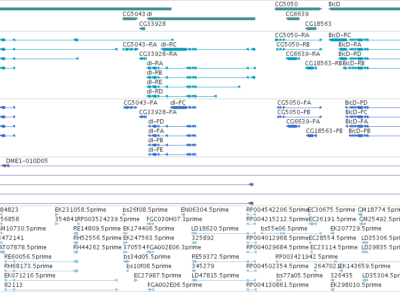Screen dimensions: 400x292
Task: Open the dl-PA protein label
Action: (x=156, y=131)
